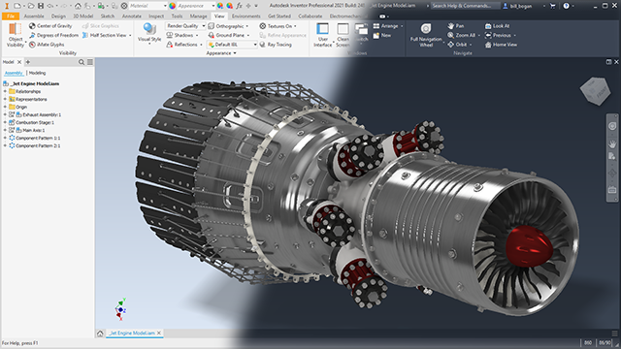Open Half Section View dropdown arrow
The width and height of the screenshot is (621, 349).
coord(130,35)
